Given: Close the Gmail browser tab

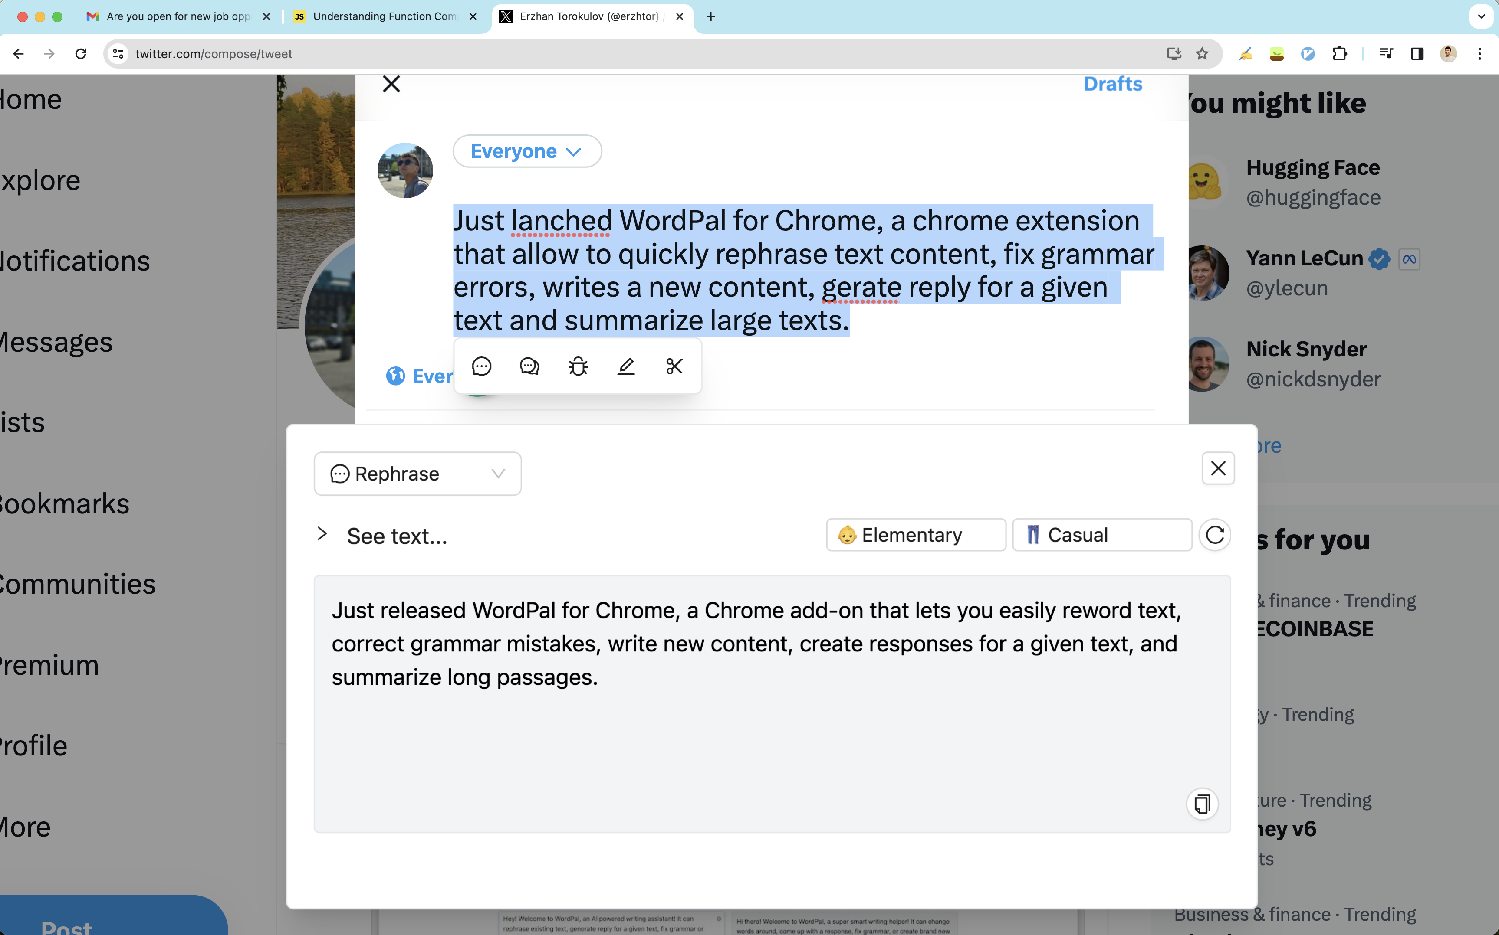Looking at the screenshot, I should [x=266, y=16].
